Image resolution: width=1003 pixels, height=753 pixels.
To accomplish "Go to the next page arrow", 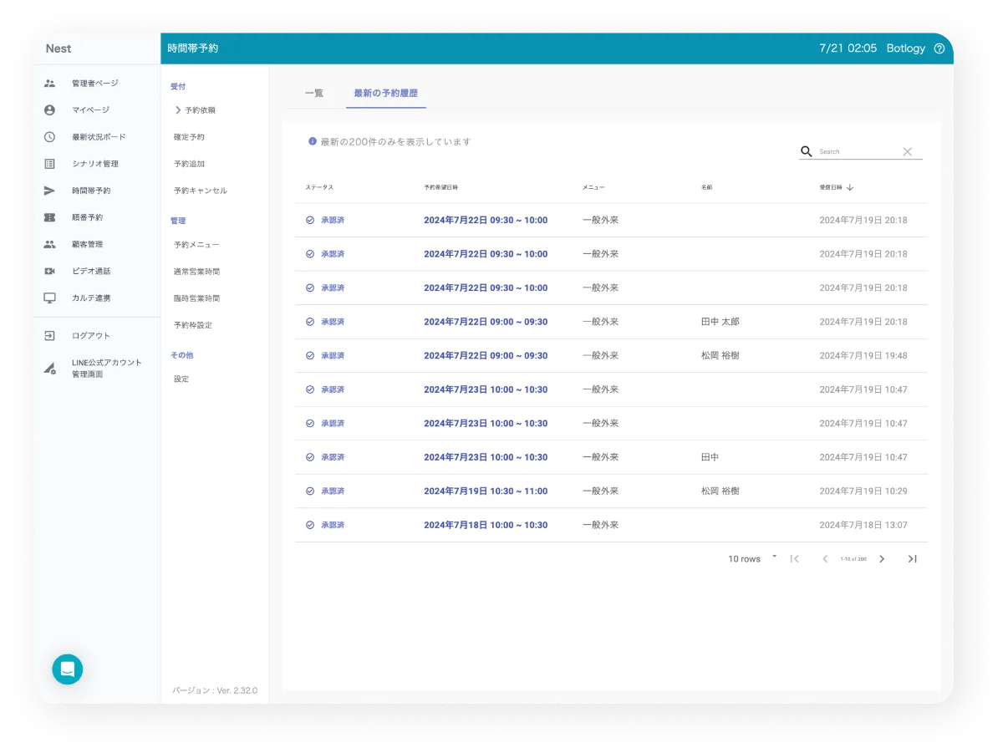I will [x=881, y=558].
